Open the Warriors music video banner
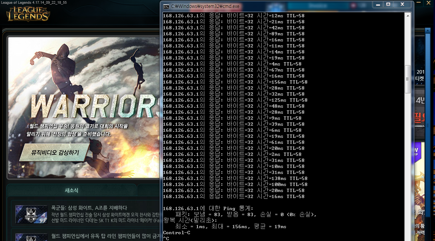 pos(84,107)
